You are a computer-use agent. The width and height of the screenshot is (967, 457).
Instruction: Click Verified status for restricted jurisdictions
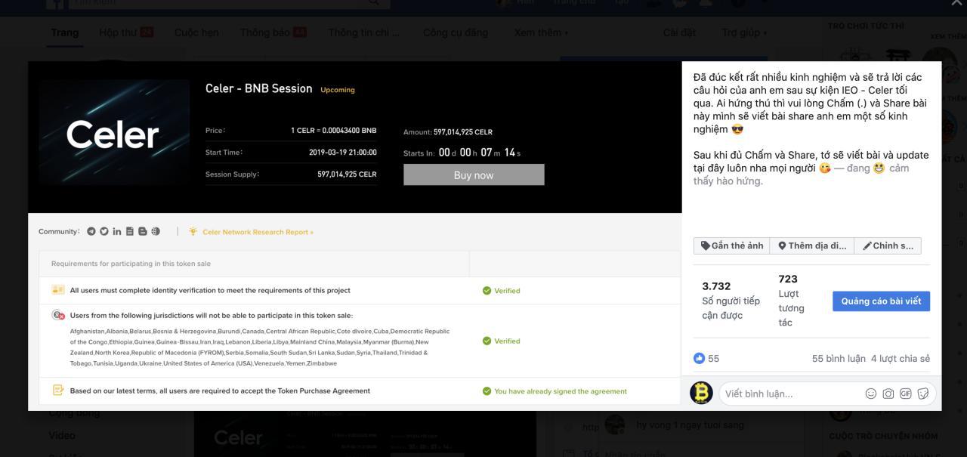tap(501, 341)
